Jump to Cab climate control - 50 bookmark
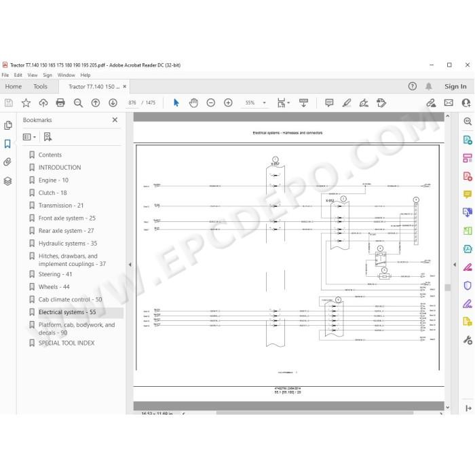Viewport: 475px width, 475px height. click(71, 299)
